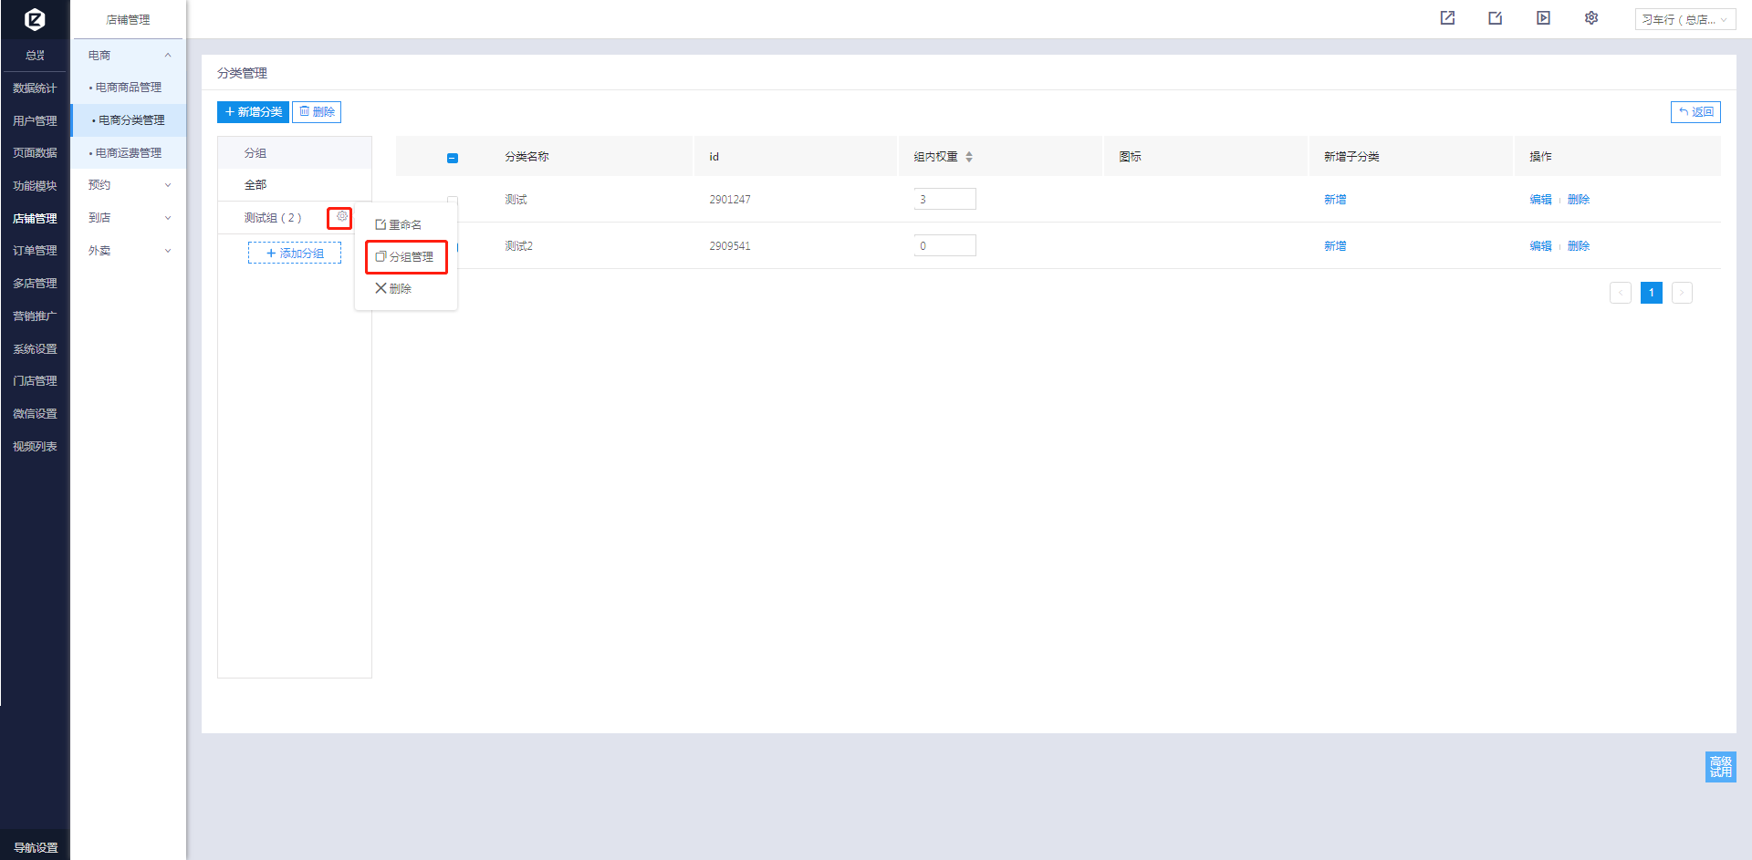Click the 添加分组 dashed button
Image resolution: width=1752 pixels, height=860 pixels.
[x=295, y=254]
